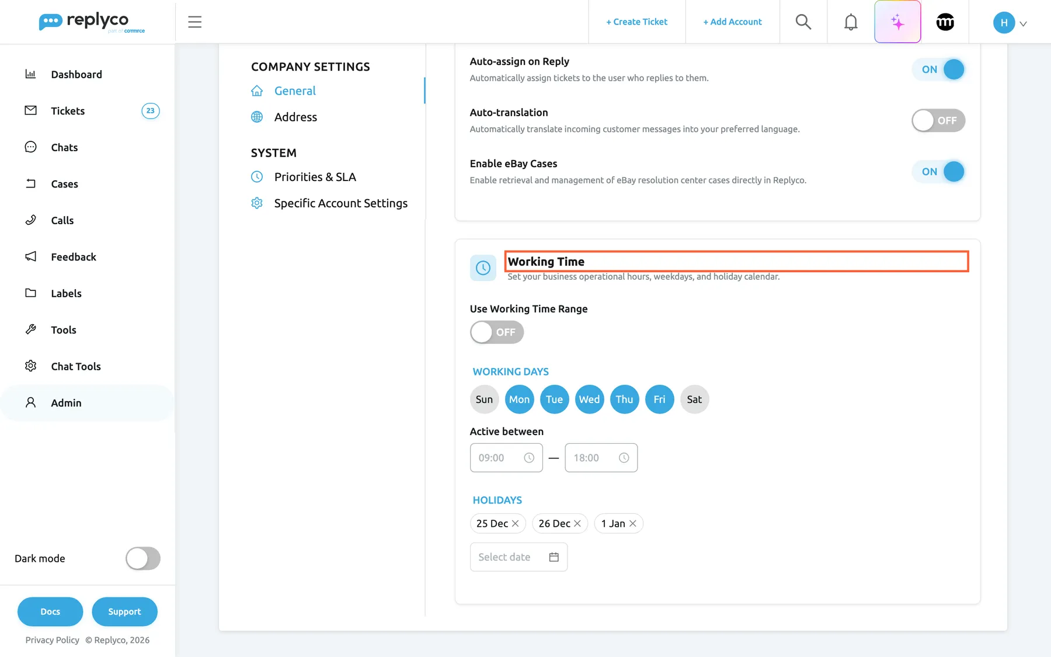Go to Chats section
Image resolution: width=1051 pixels, height=657 pixels.
pyautogui.click(x=88, y=147)
